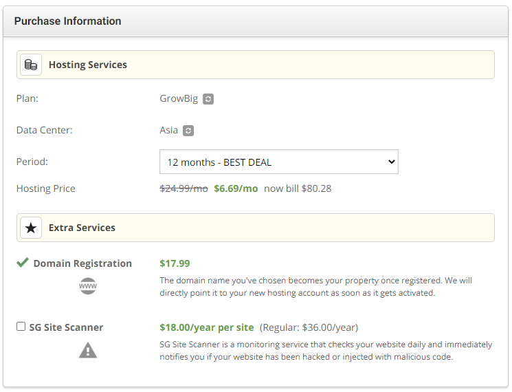Screen dimensions: 512x392
Task: Click the Domain Registration label
Action: coord(82,263)
